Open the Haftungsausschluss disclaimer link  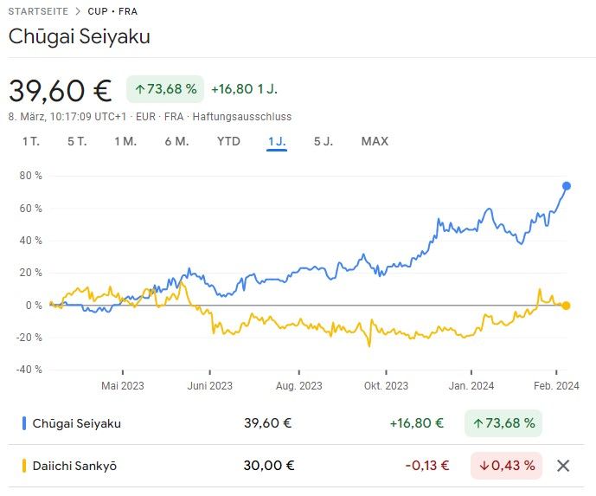pyautogui.click(x=242, y=117)
